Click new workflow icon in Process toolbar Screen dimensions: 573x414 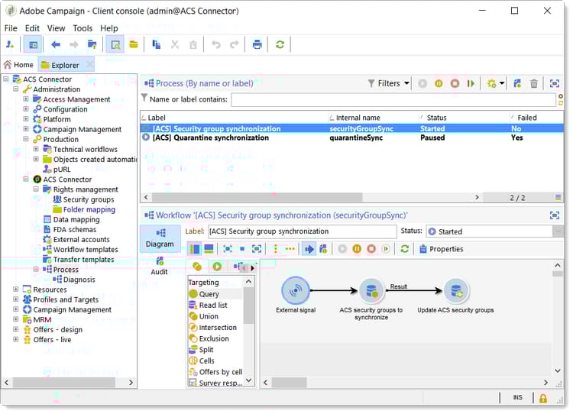(x=517, y=84)
